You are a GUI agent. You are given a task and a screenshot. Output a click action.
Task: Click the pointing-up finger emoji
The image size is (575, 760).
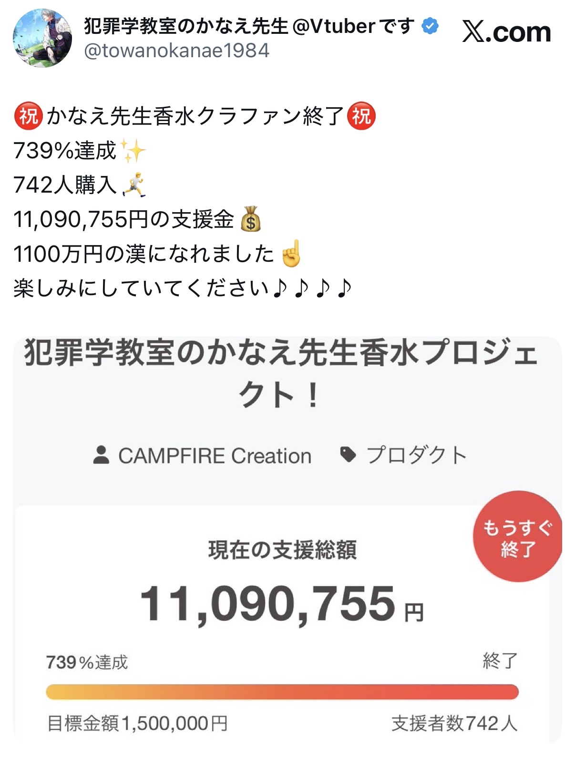(291, 254)
